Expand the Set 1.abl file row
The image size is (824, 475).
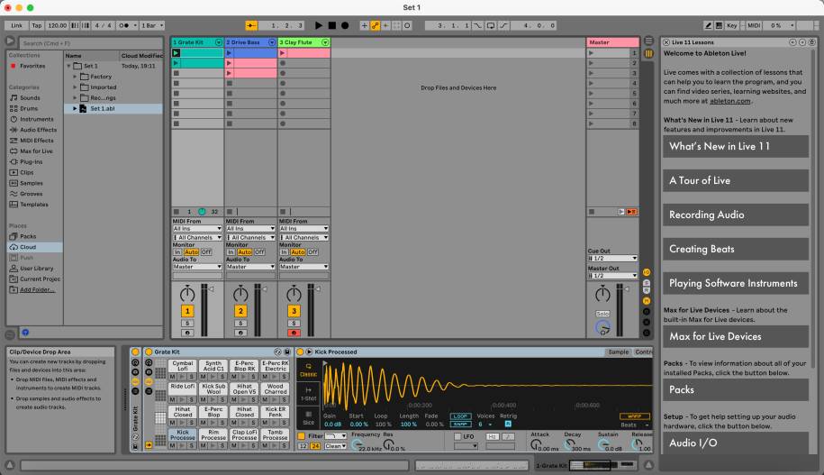[75, 108]
